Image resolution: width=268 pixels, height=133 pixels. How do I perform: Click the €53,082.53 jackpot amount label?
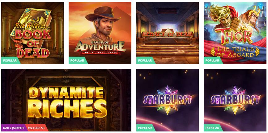tap(36, 128)
